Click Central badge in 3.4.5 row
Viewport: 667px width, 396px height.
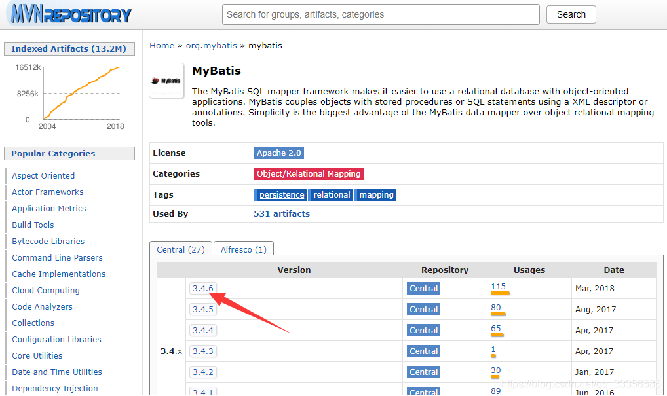coord(423,310)
